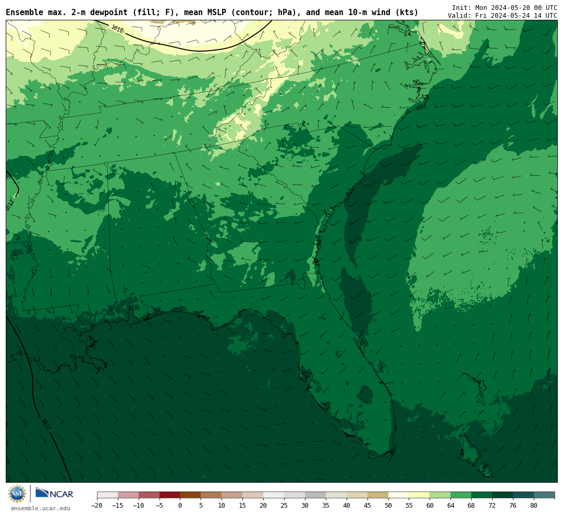Screen dimensions: 563x515
Task: Click the colorbar swatch between -15 and -10
Action: point(128,495)
